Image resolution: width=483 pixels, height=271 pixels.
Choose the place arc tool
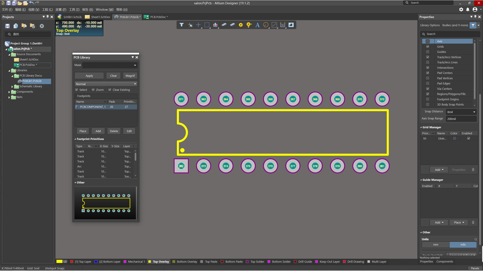(x=266, y=25)
